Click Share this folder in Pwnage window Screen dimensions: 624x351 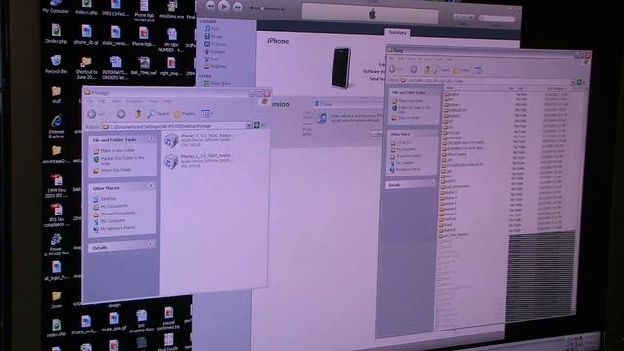pyautogui.click(x=111, y=170)
